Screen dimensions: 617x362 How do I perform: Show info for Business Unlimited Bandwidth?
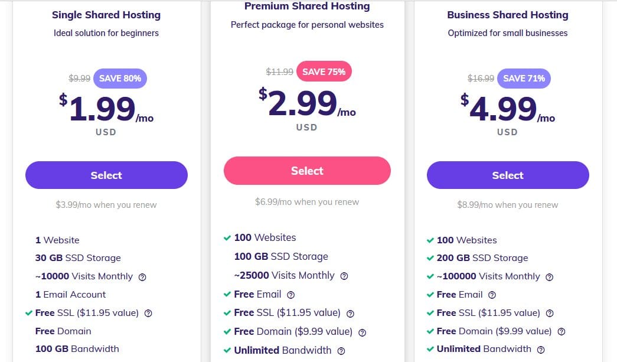pyautogui.click(x=541, y=350)
